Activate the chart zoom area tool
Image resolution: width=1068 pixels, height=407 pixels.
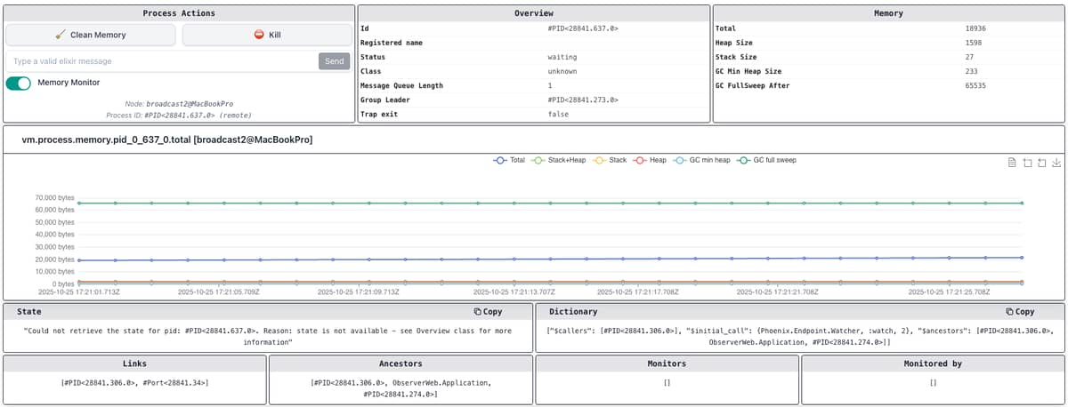1027,163
